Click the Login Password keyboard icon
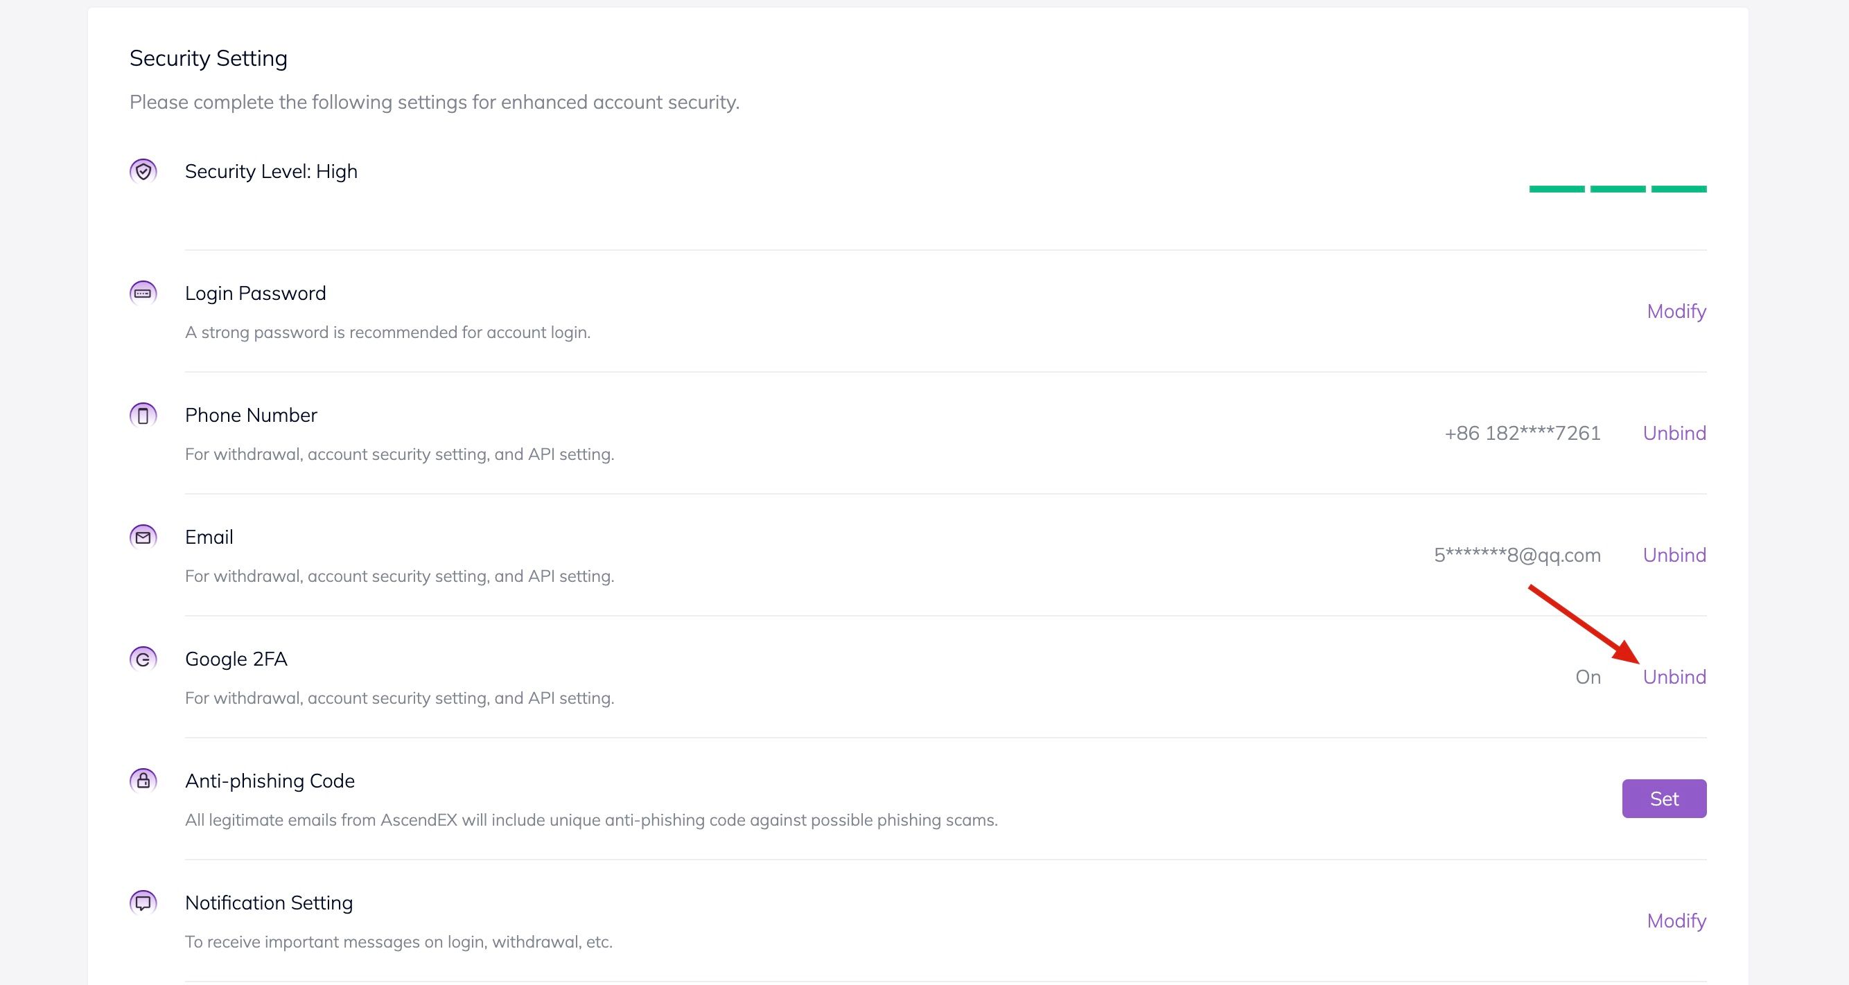This screenshot has height=985, width=1849. pos(143,293)
